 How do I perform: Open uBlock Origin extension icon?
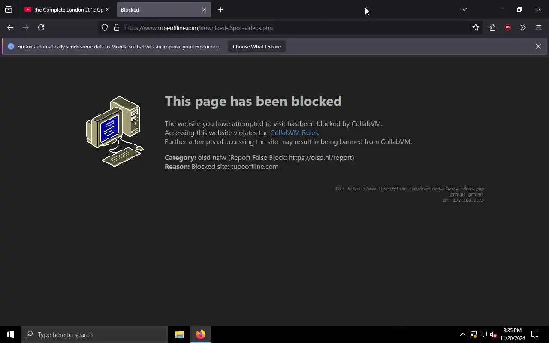508,28
